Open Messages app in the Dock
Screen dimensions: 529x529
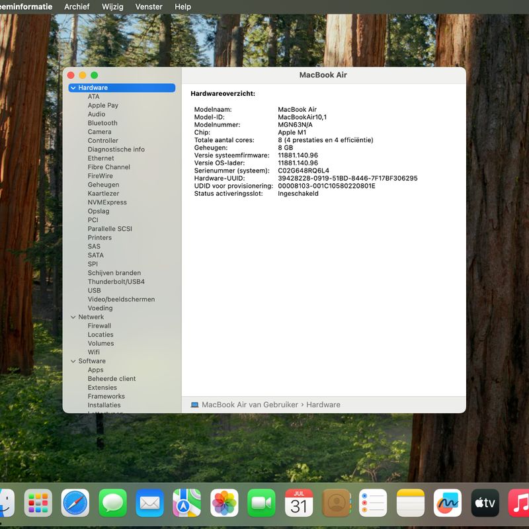[x=112, y=503]
